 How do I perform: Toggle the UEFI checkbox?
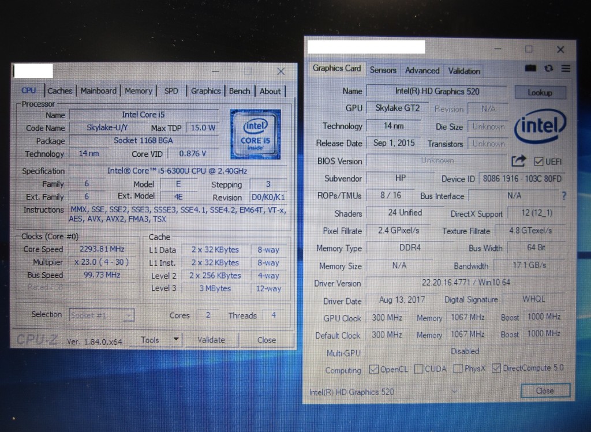click(538, 161)
